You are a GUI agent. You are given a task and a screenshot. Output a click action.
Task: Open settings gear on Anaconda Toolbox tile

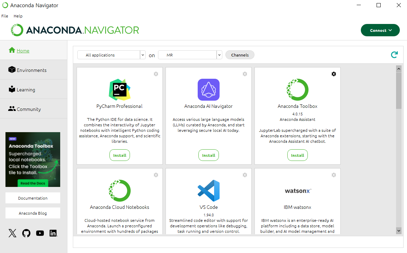(x=334, y=74)
